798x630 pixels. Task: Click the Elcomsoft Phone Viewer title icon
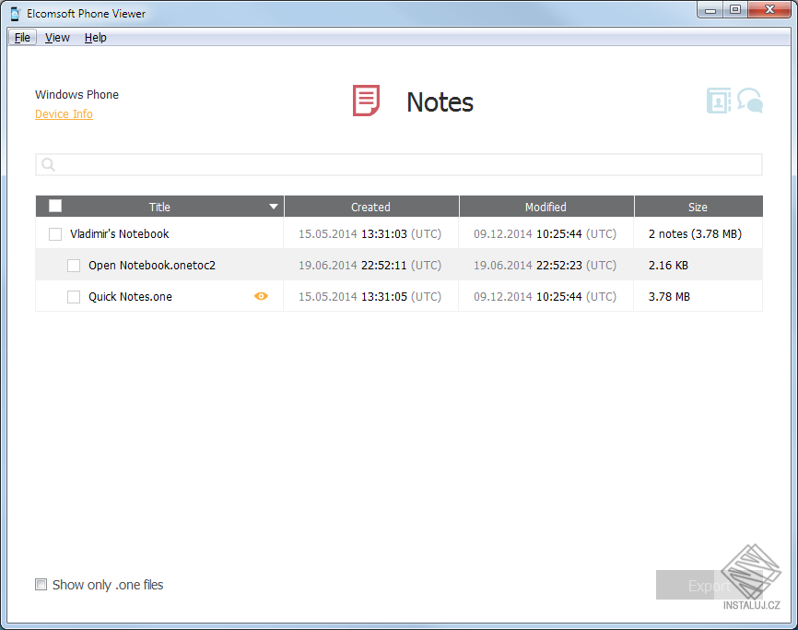[16, 14]
